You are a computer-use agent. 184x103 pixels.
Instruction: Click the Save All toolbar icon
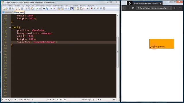(13, 9)
